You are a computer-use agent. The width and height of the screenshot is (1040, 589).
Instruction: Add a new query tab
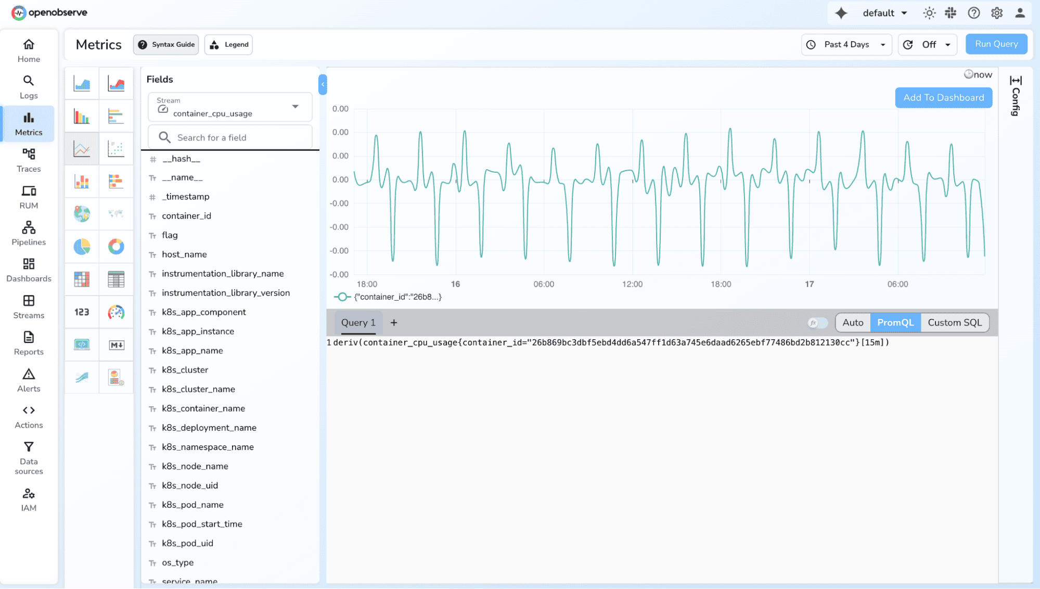click(394, 323)
